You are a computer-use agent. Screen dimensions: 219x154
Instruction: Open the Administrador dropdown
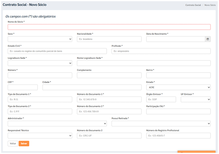point(57,124)
